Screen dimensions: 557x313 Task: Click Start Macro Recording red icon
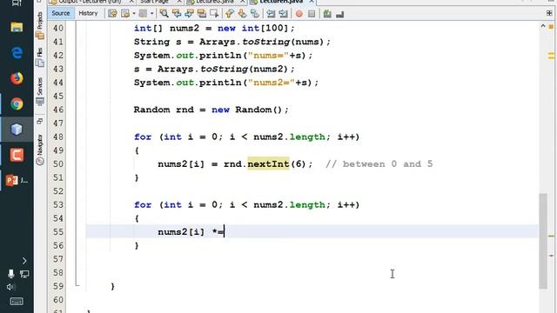[x=299, y=14]
